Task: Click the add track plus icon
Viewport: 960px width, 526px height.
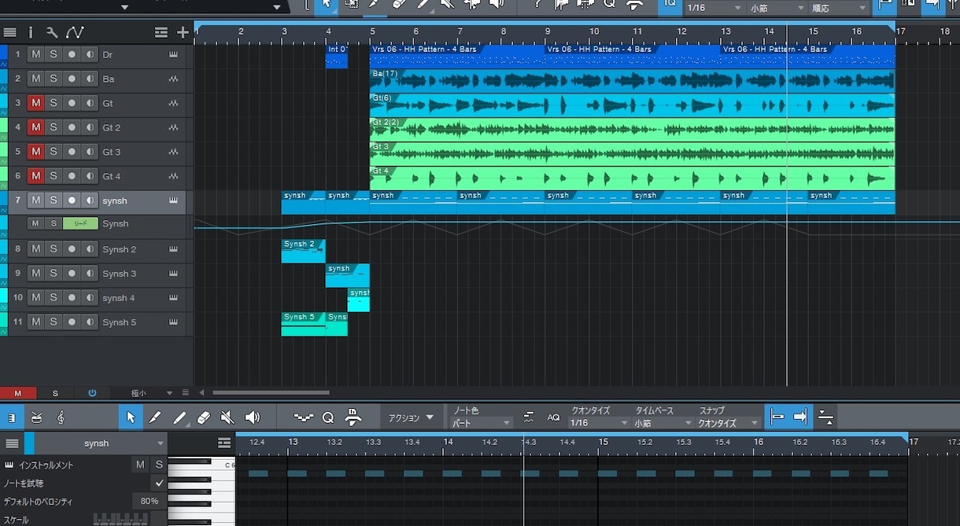Action: click(x=183, y=32)
